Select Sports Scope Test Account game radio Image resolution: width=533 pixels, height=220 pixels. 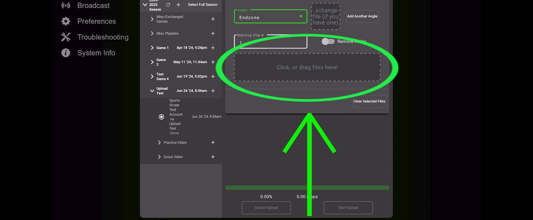pos(161,117)
